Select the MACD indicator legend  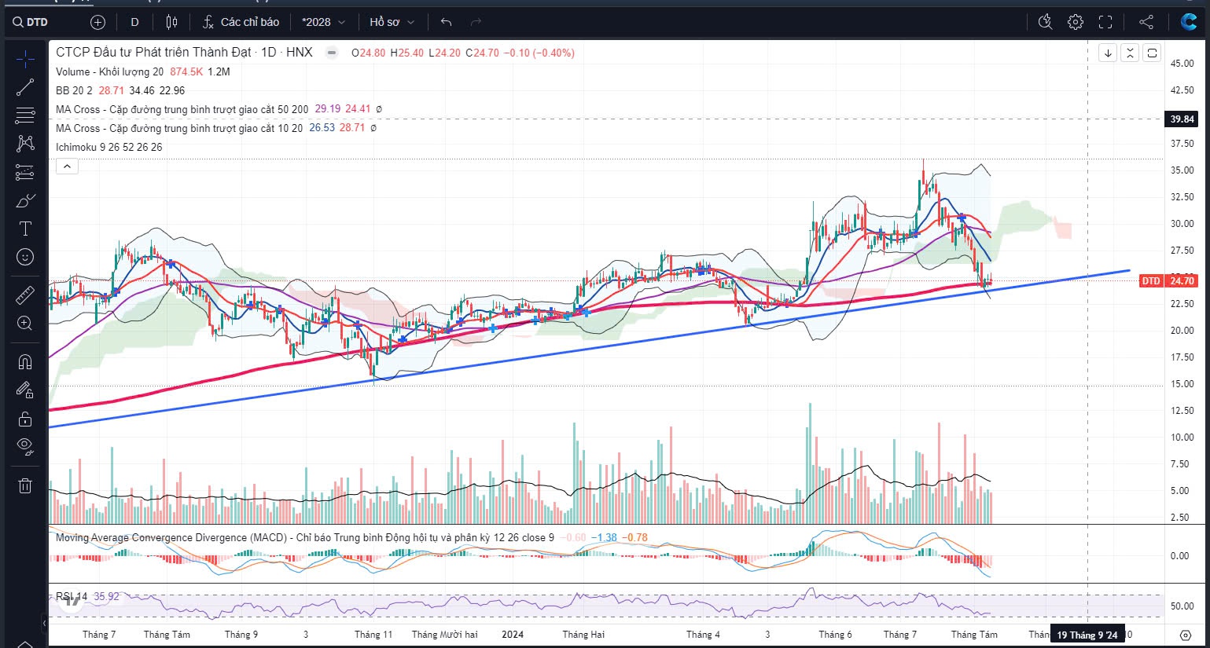click(x=305, y=538)
